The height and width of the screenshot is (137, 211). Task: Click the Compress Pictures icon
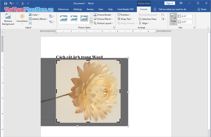click(x=30, y=23)
